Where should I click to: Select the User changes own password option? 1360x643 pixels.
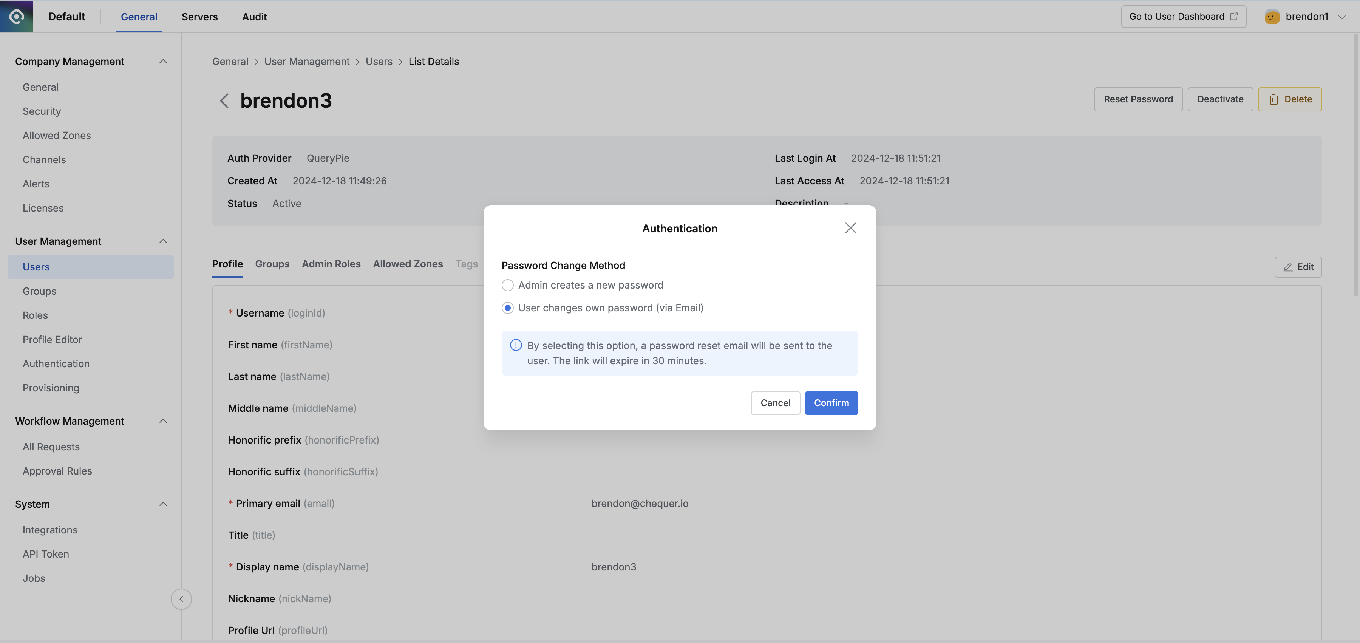(507, 308)
